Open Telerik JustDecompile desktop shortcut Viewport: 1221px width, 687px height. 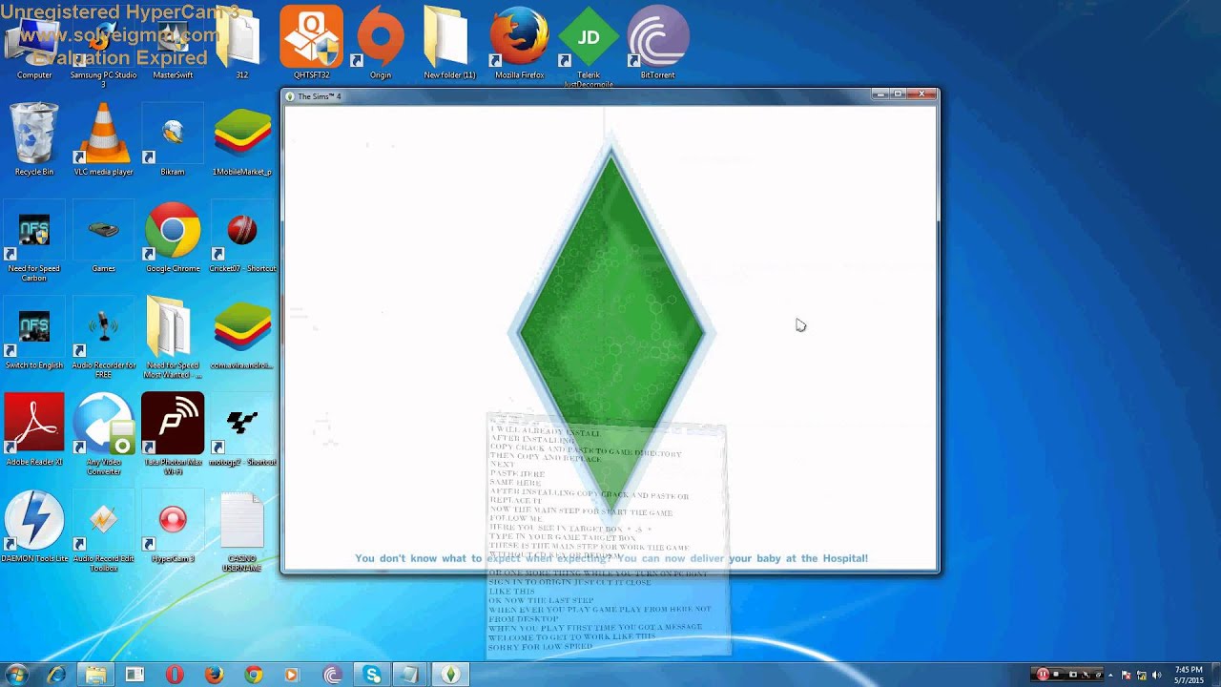pos(589,46)
